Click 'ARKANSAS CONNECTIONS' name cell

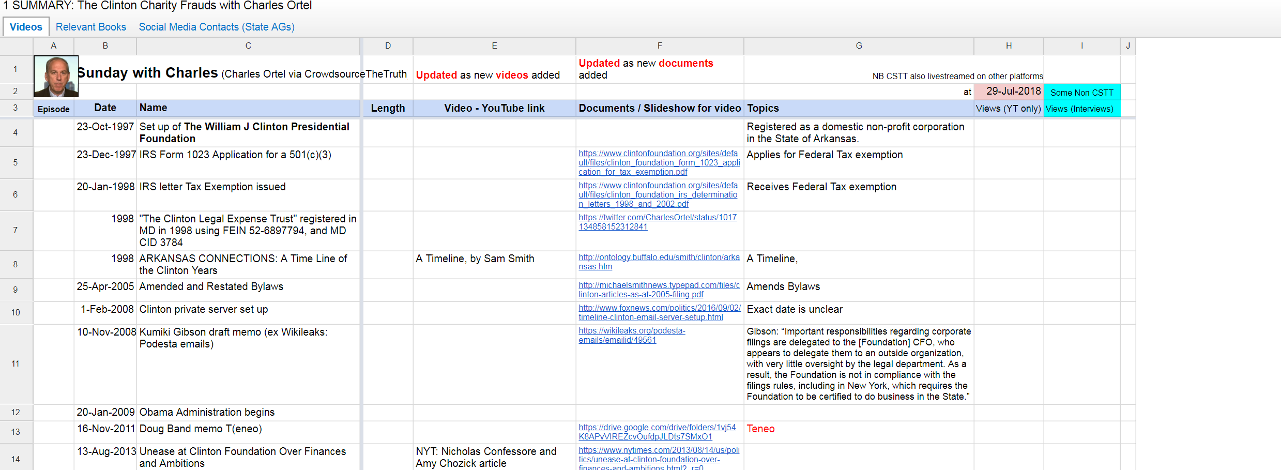[248, 265]
